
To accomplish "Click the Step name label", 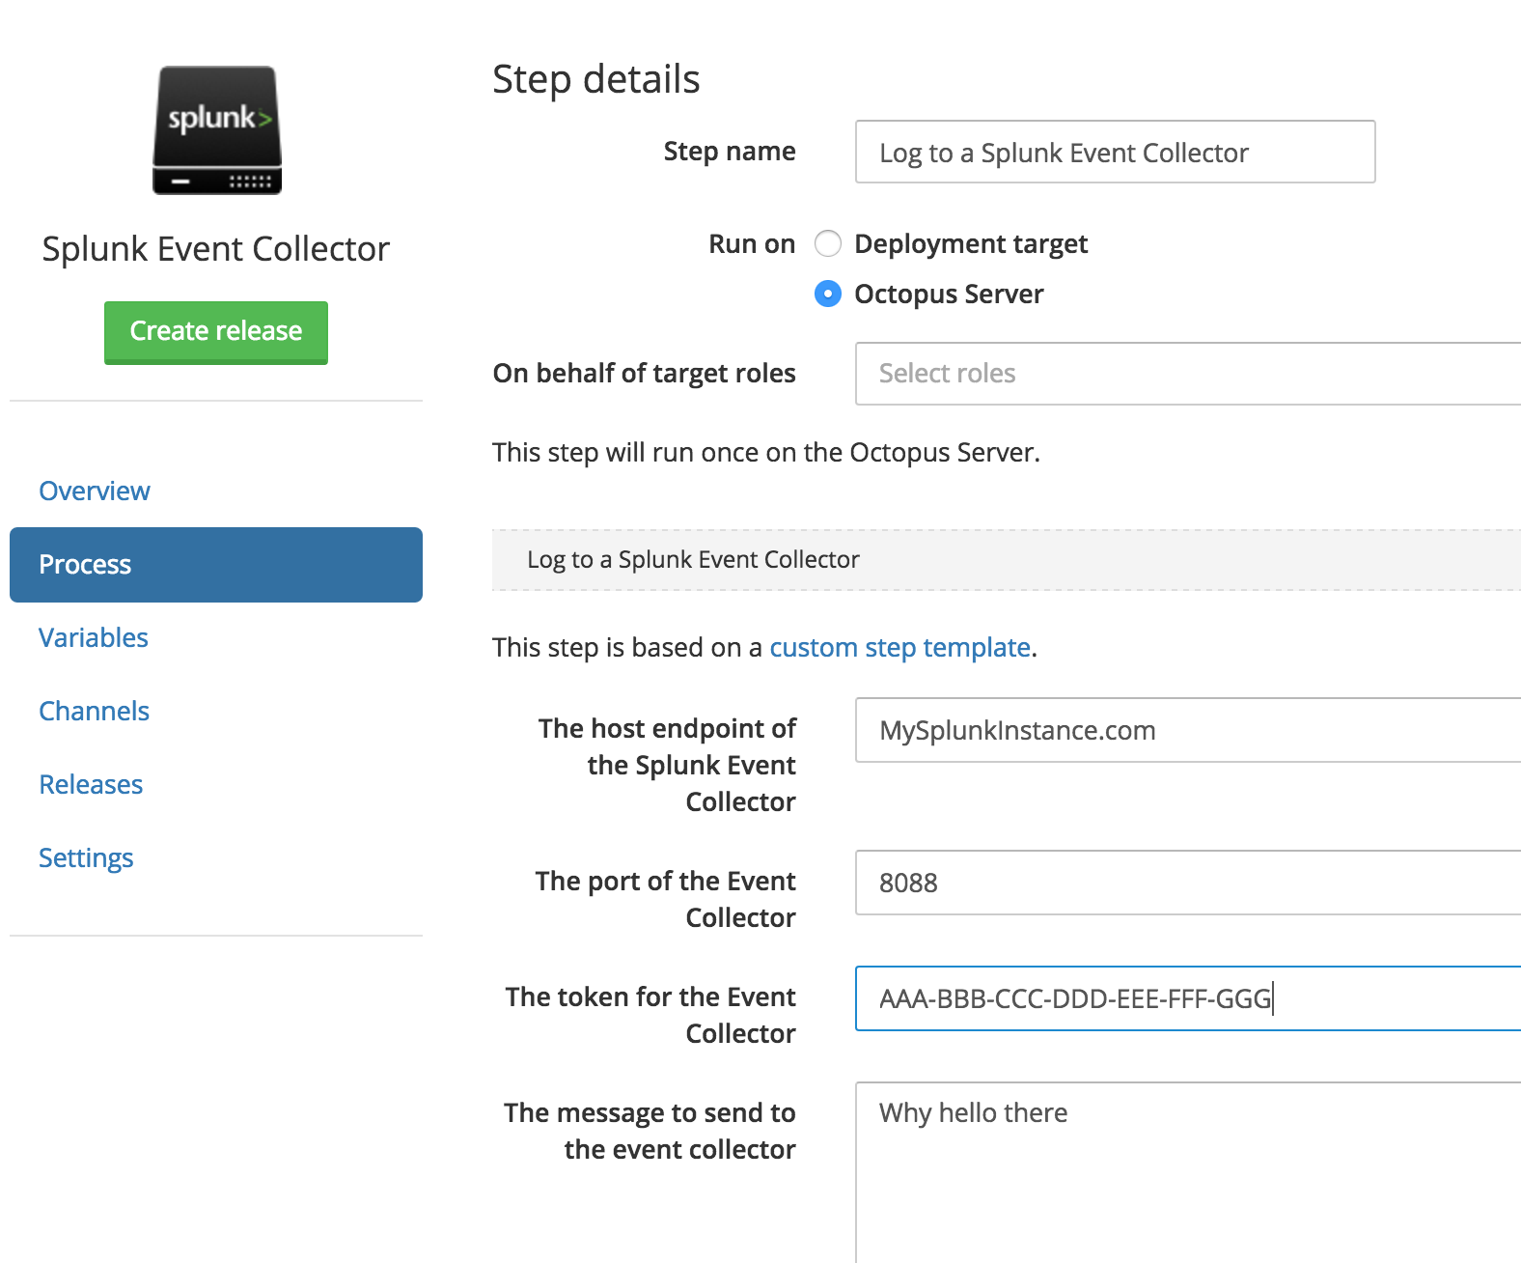I will point(730,152).
